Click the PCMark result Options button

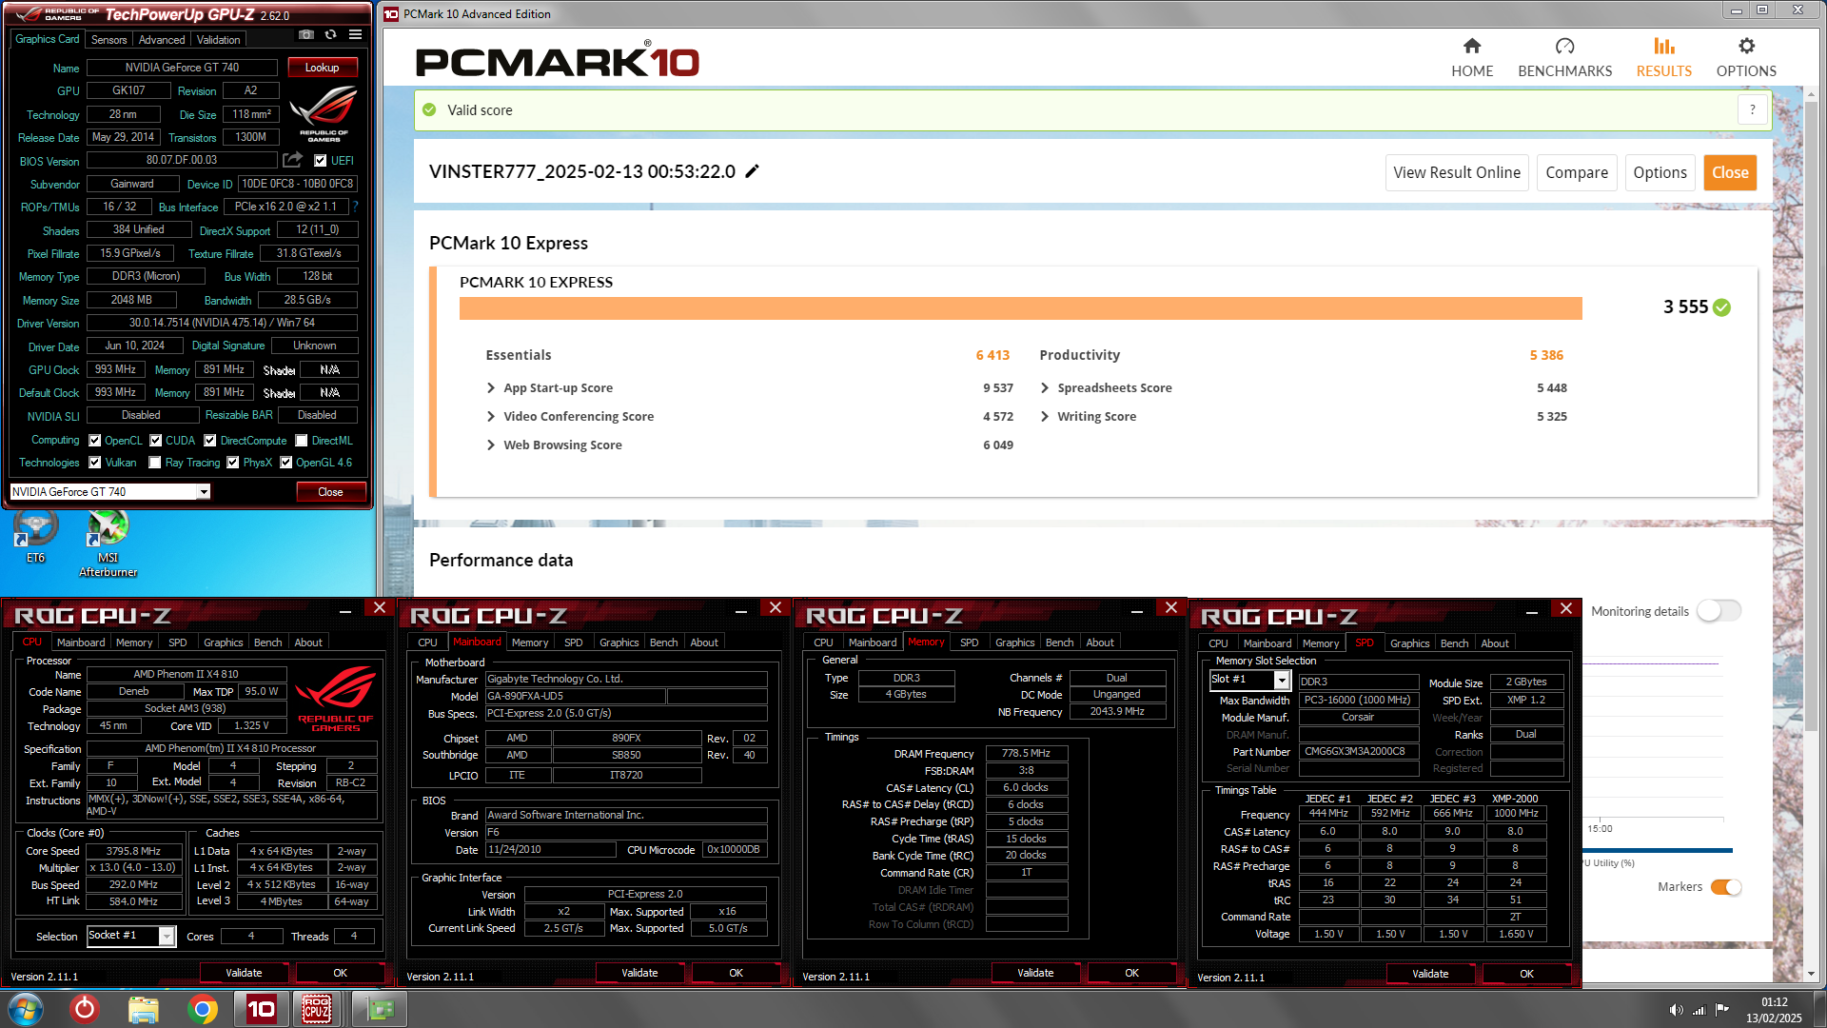click(1660, 172)
